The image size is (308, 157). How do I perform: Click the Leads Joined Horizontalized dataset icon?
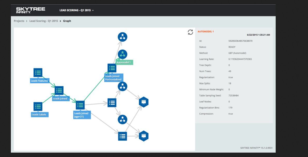pos(112,68)
